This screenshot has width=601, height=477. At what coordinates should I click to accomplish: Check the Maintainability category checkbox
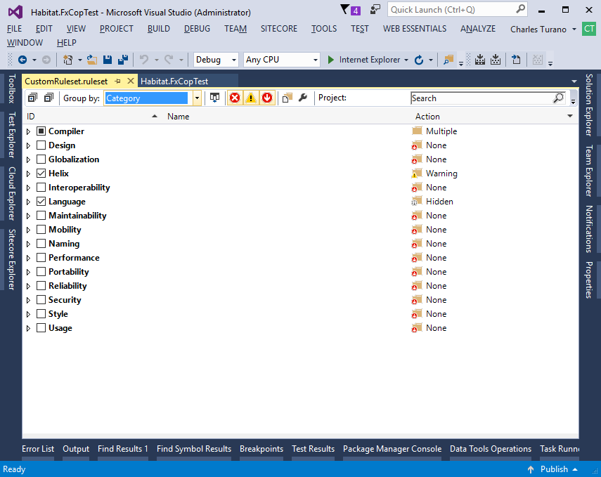[x=41, y=216]
